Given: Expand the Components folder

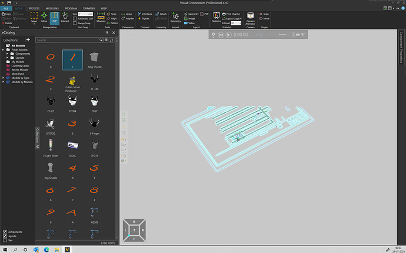Looking at the screenshot, I should click(x=7, y=54).
